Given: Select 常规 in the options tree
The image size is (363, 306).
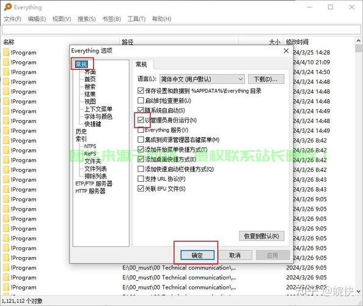Looking at the screenshot, I should pos(81,64).
